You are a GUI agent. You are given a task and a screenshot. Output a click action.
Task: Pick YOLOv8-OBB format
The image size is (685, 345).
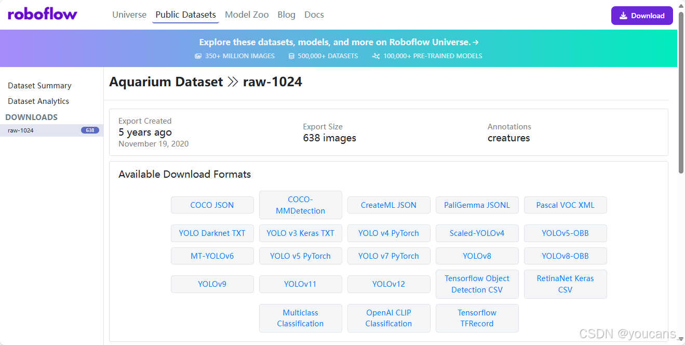[566, 256]
